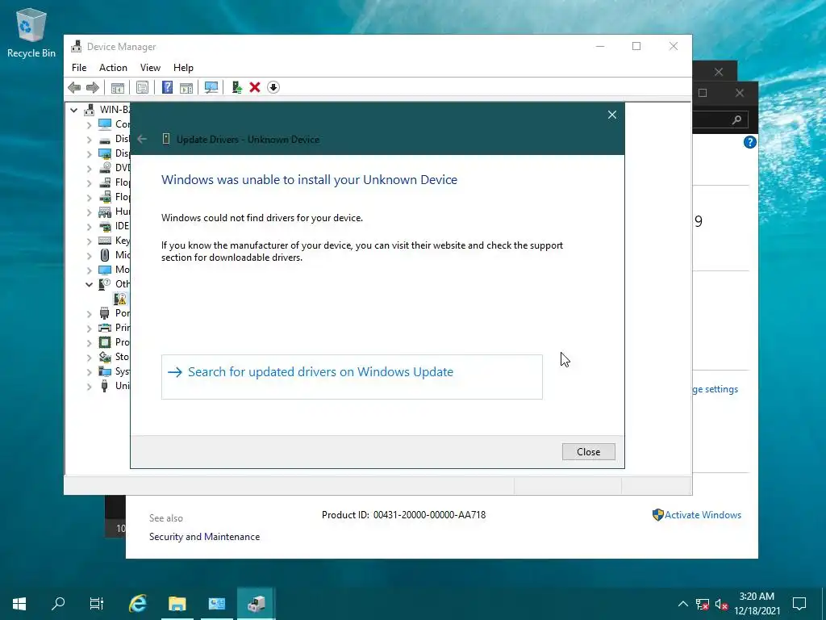Click the Disable device down-arrow icon
Viewport: 826px width, 620px height.
click(x=273, y=87)
